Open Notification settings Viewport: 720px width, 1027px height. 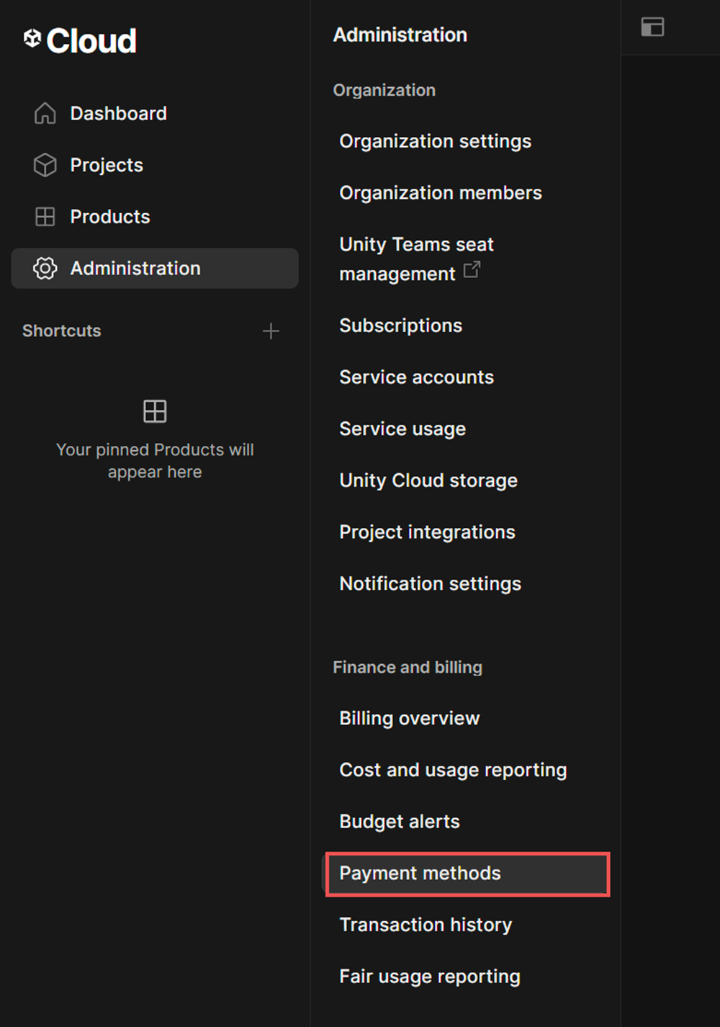pos(430,583)
